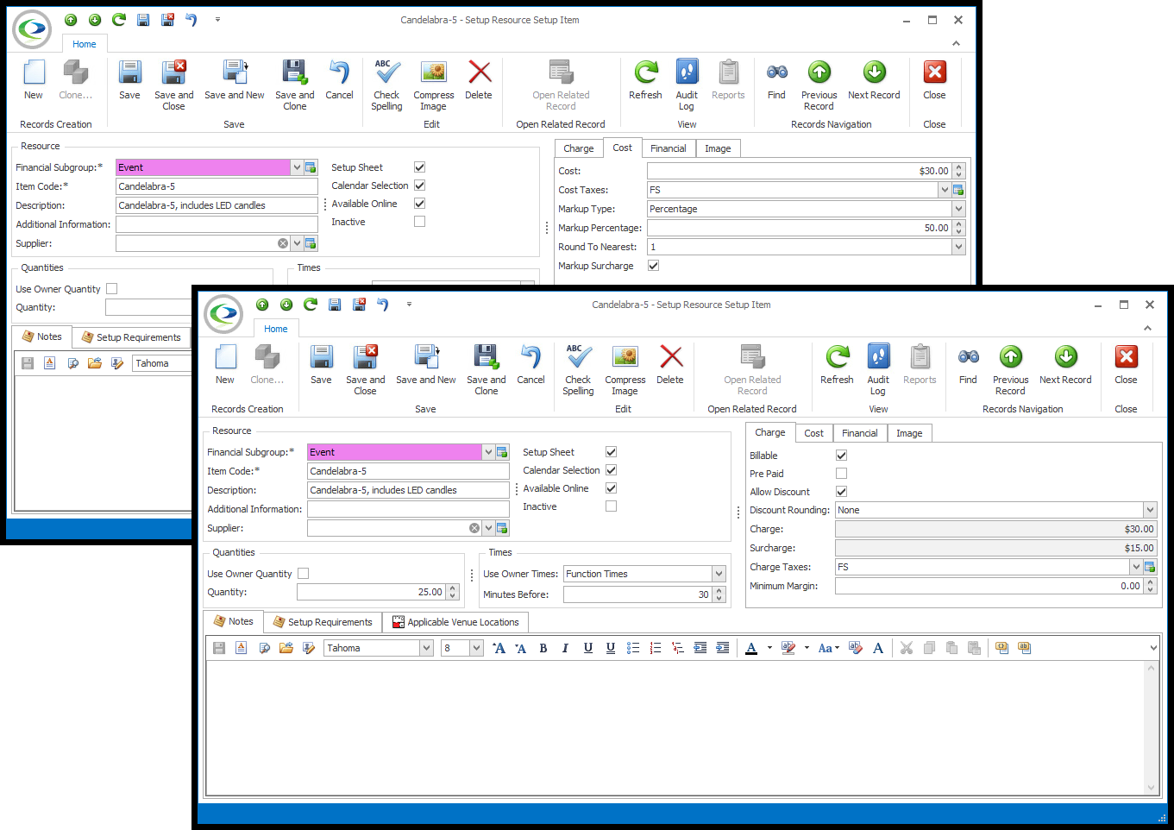Click Delete in the back window ribbon
Image resolution: width=1174 pixels, height=830 pixels.
click(x=479, y=79)
